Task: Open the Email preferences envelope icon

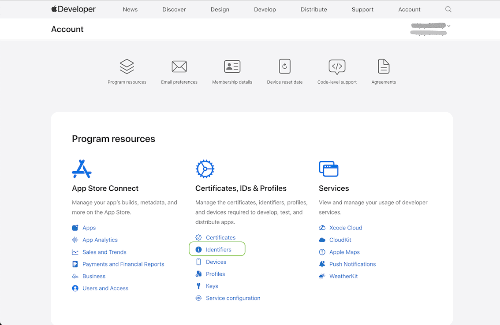Action: click(x=179, y=66)
